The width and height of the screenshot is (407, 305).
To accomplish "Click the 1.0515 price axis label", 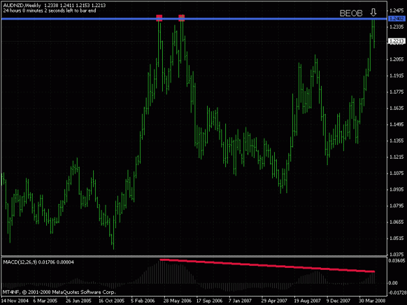I will pyautogui.click(x=397, y=238).
